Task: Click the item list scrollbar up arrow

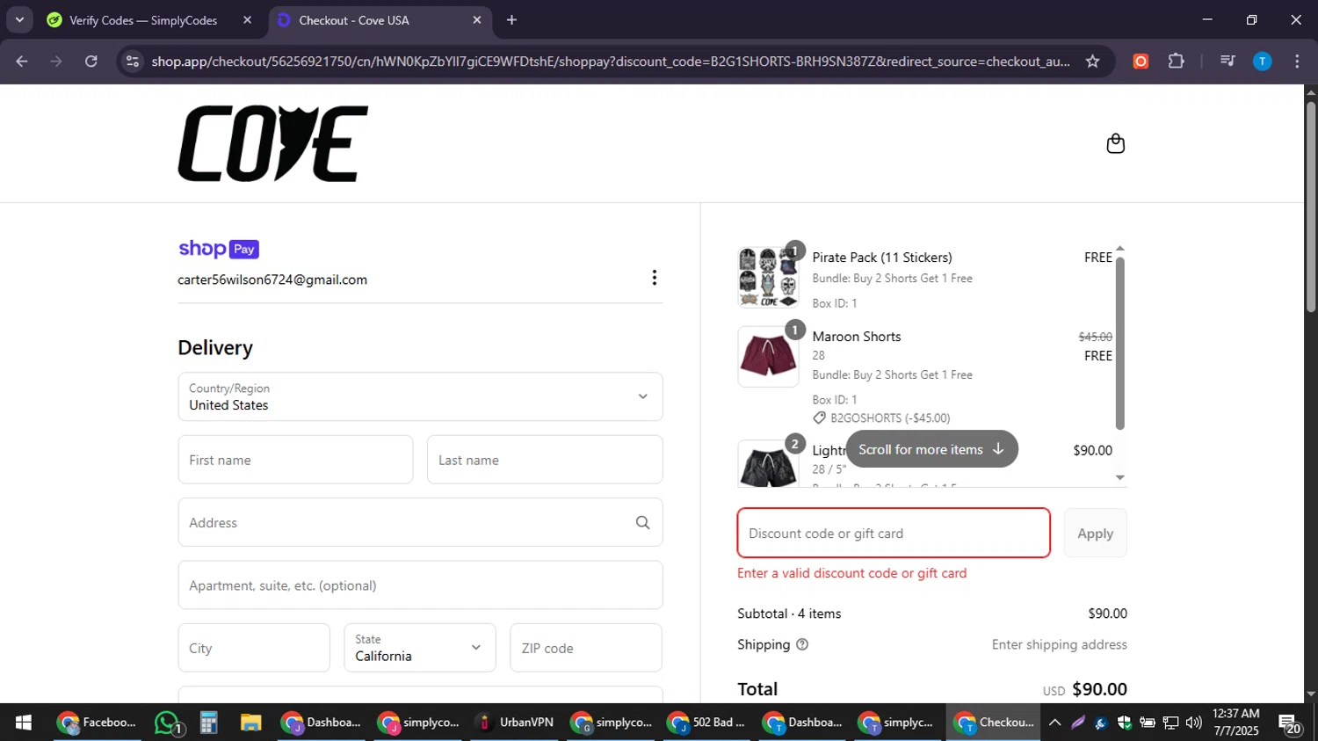Action: [1119, 249]
